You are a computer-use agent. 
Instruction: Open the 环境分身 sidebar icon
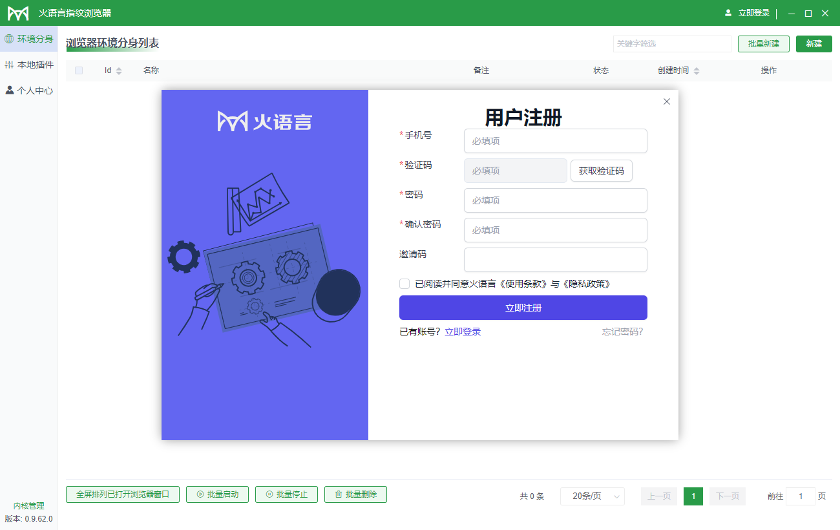(x=9, y=38)
